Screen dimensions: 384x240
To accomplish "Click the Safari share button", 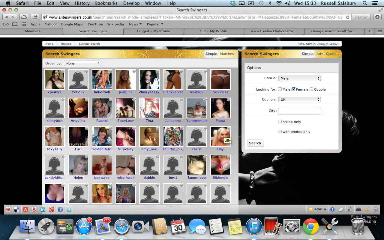I will click(x=35, y=17).
